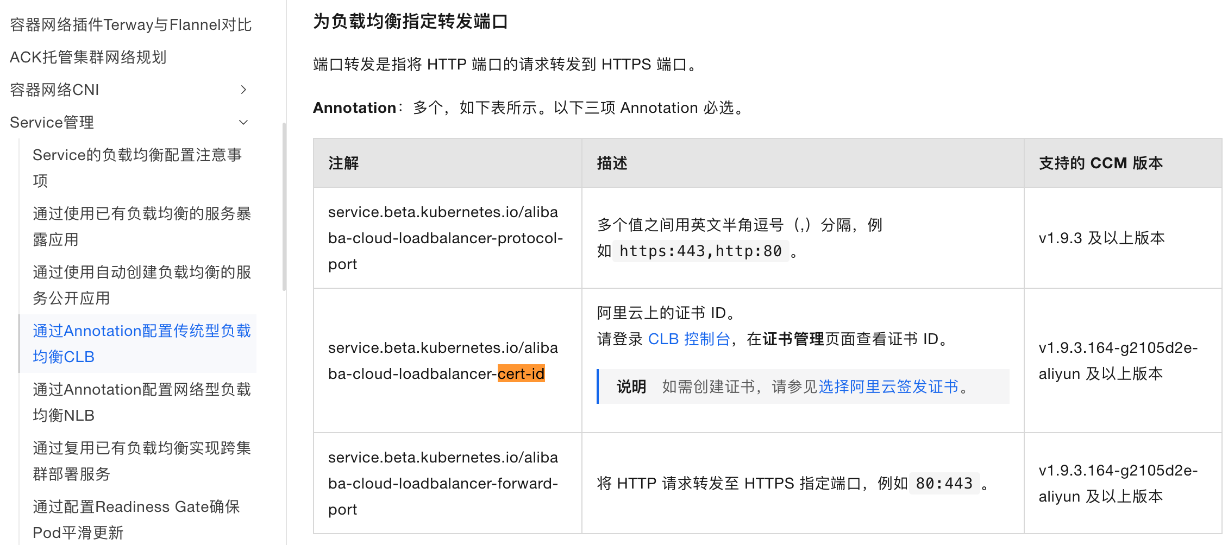The image size is (1228, 545).
Task: Click the sidebar vertical scrollbar
Action: click(284, 206)
